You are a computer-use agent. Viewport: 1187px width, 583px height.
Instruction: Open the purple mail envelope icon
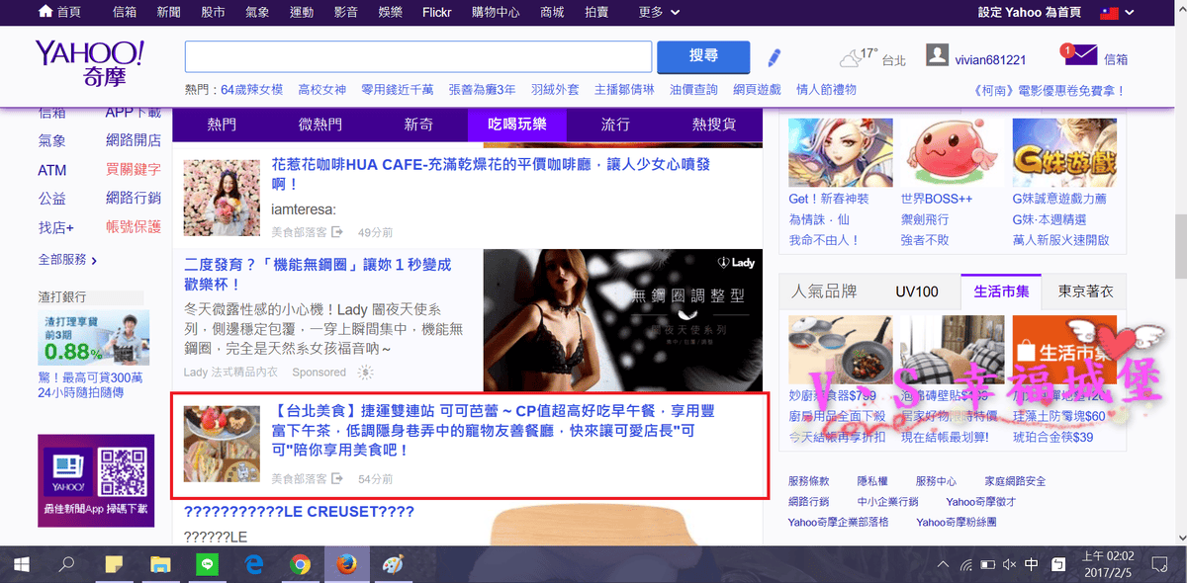pos(1080,55)
